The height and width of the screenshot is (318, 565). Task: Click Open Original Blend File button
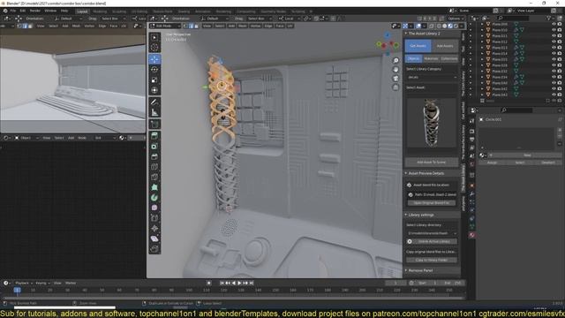point(432,203)
